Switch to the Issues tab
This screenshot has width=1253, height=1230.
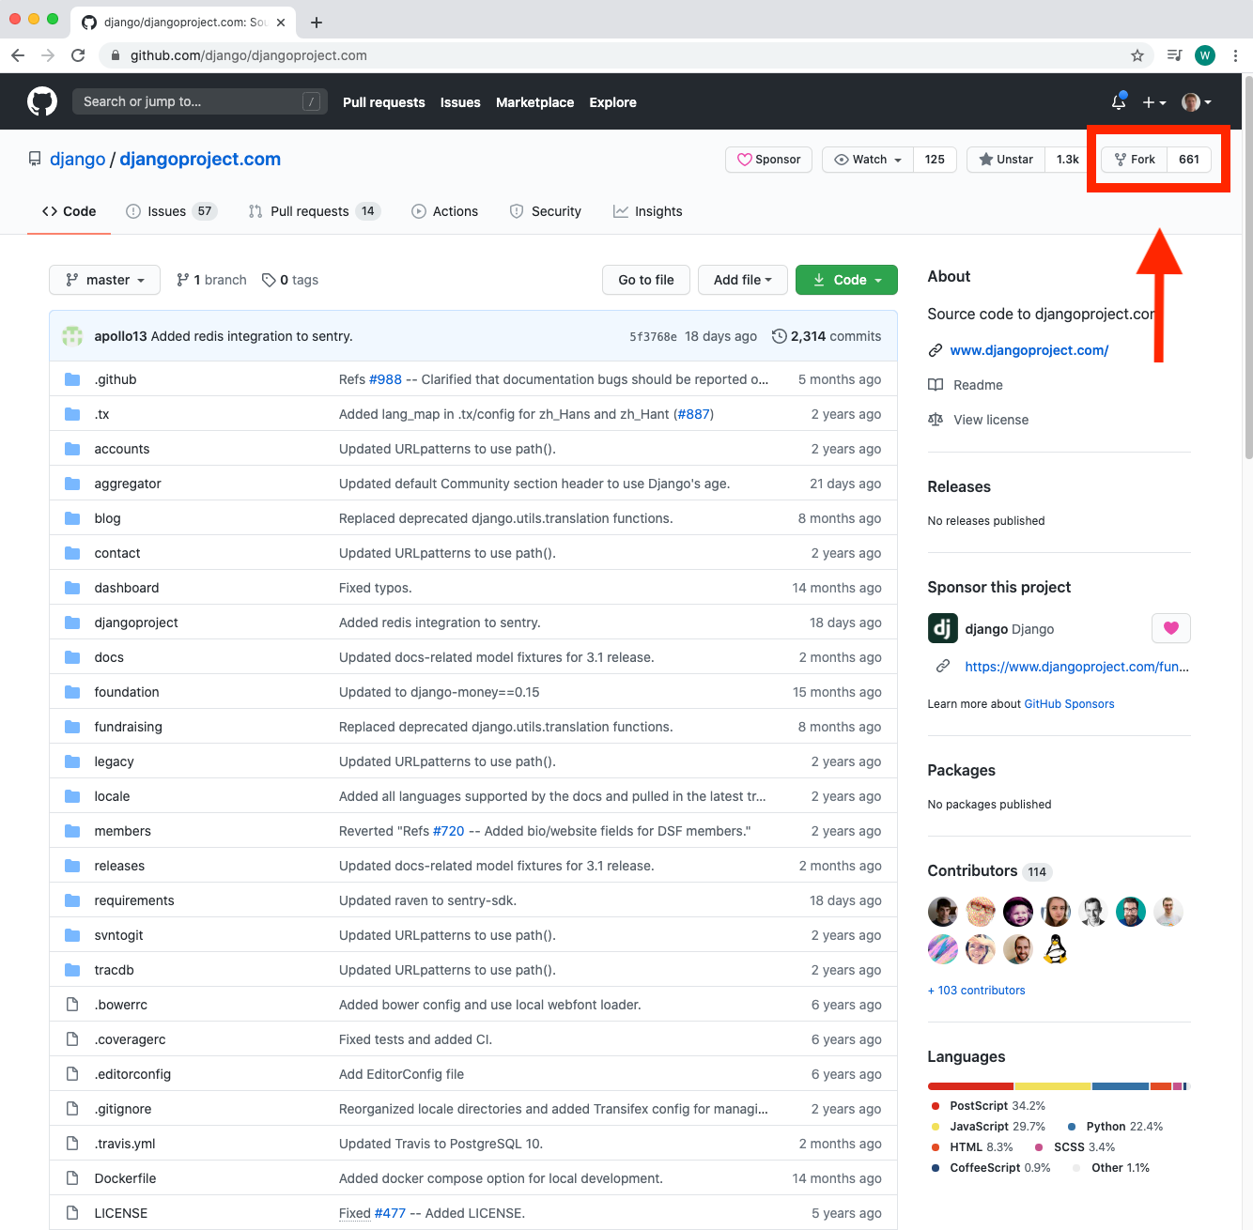pos(171,211)
